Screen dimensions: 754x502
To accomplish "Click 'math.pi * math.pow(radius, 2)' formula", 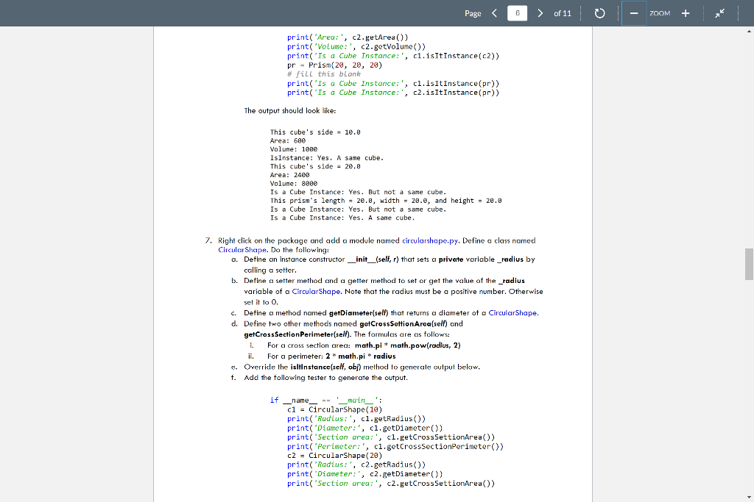I will click(x=407, y=345).
